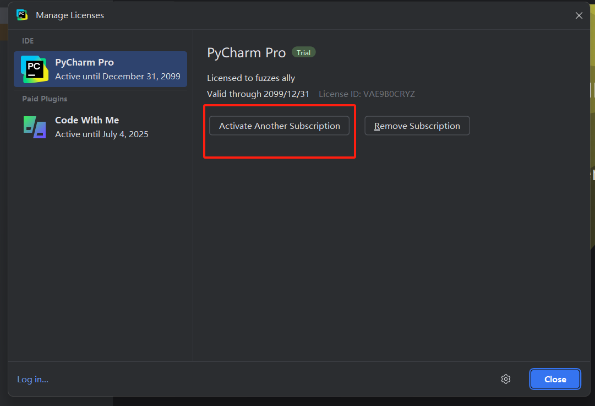
Task: Click 'Licensed to fuzzes ally' text
Action: point(251,78)
